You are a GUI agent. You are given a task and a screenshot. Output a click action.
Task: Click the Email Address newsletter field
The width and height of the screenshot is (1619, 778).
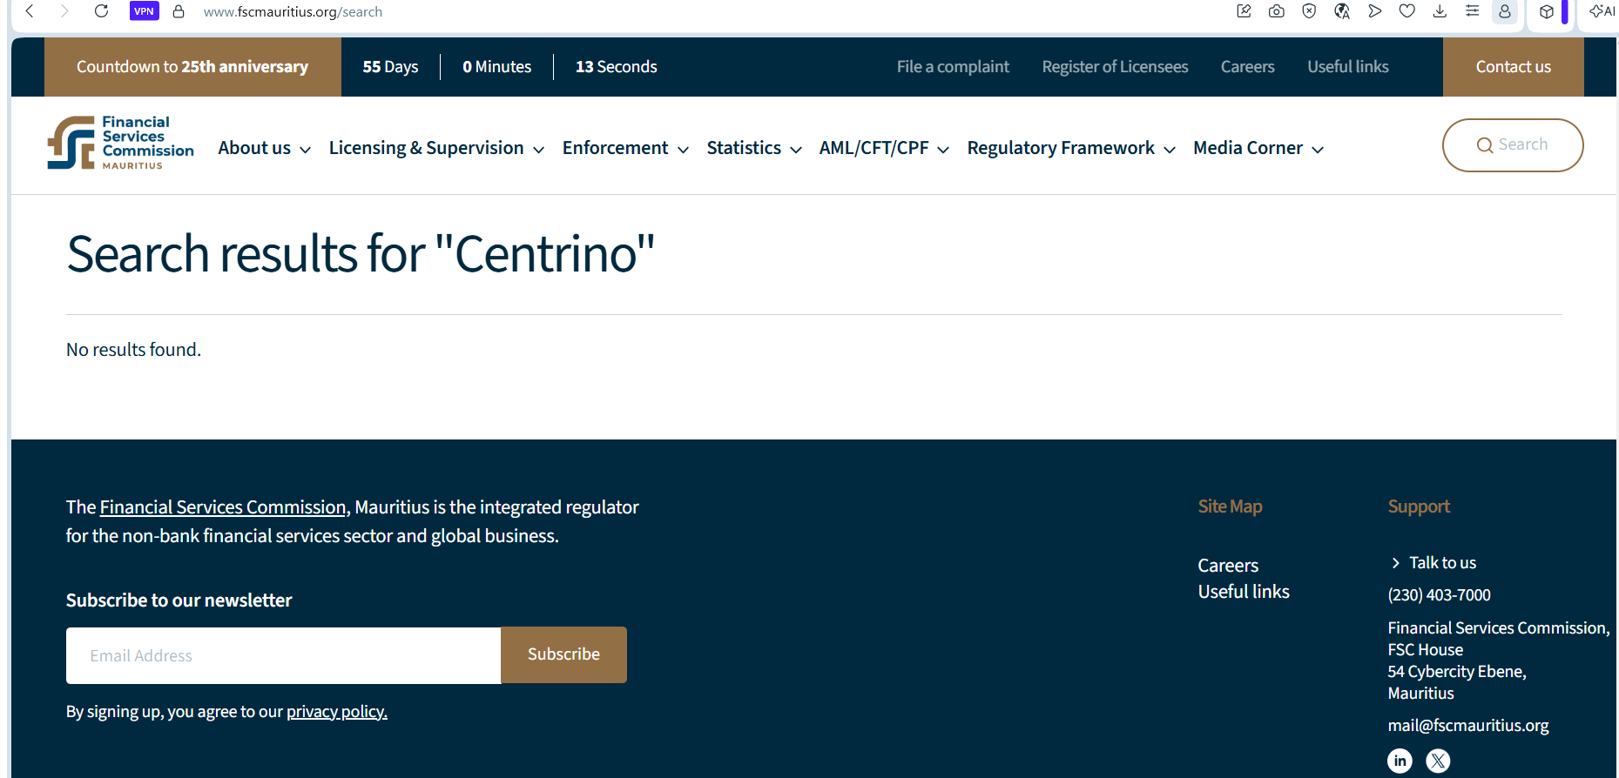coord(283,655)
